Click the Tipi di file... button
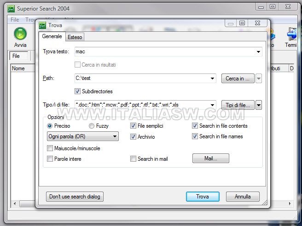 238,105
